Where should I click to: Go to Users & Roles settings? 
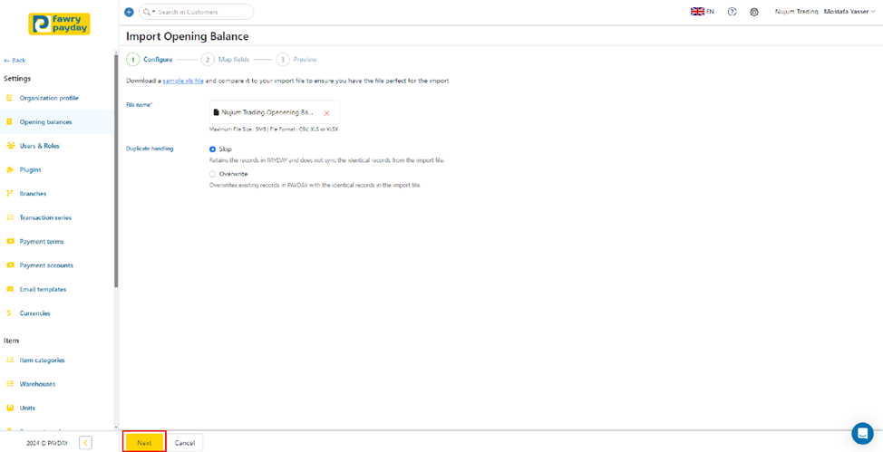point(39,146)
